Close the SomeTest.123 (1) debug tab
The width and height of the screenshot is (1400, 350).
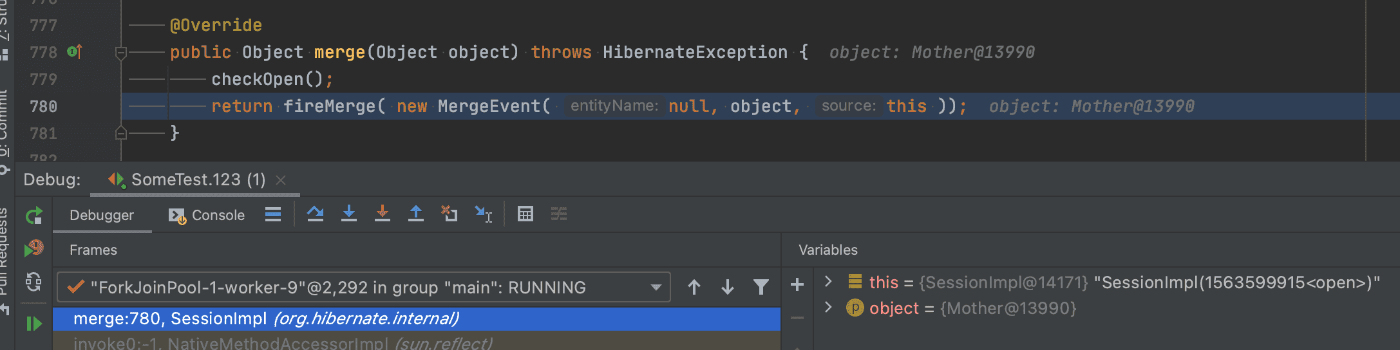pos(281,180)
